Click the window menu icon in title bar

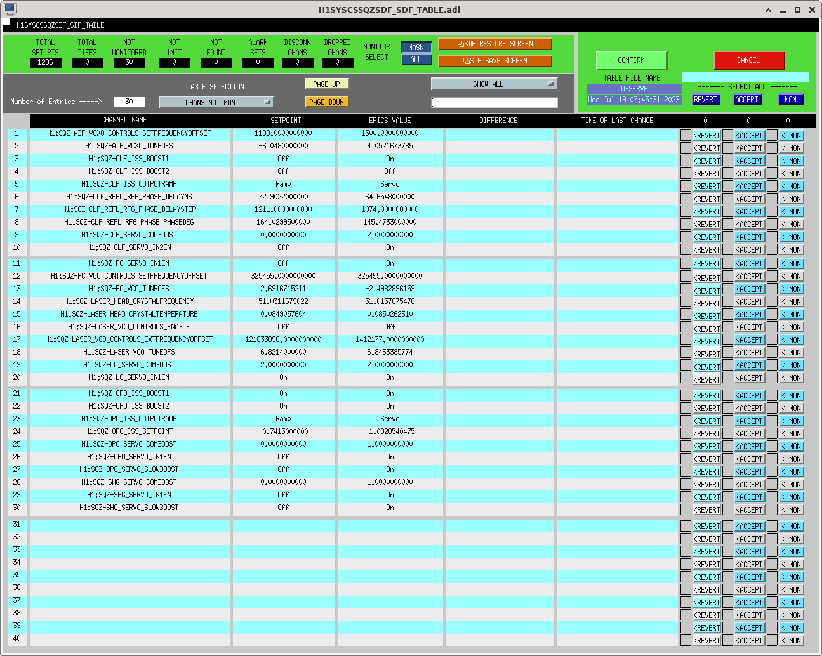pos(10,10)
